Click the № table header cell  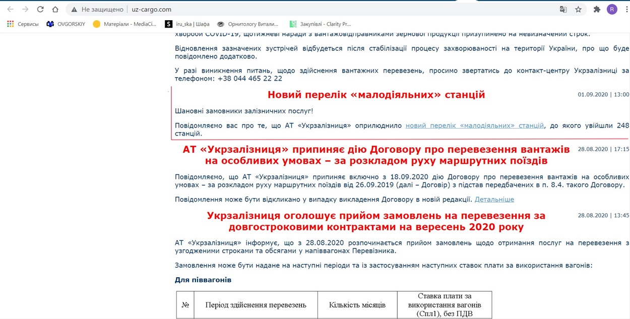click(185, 305)
